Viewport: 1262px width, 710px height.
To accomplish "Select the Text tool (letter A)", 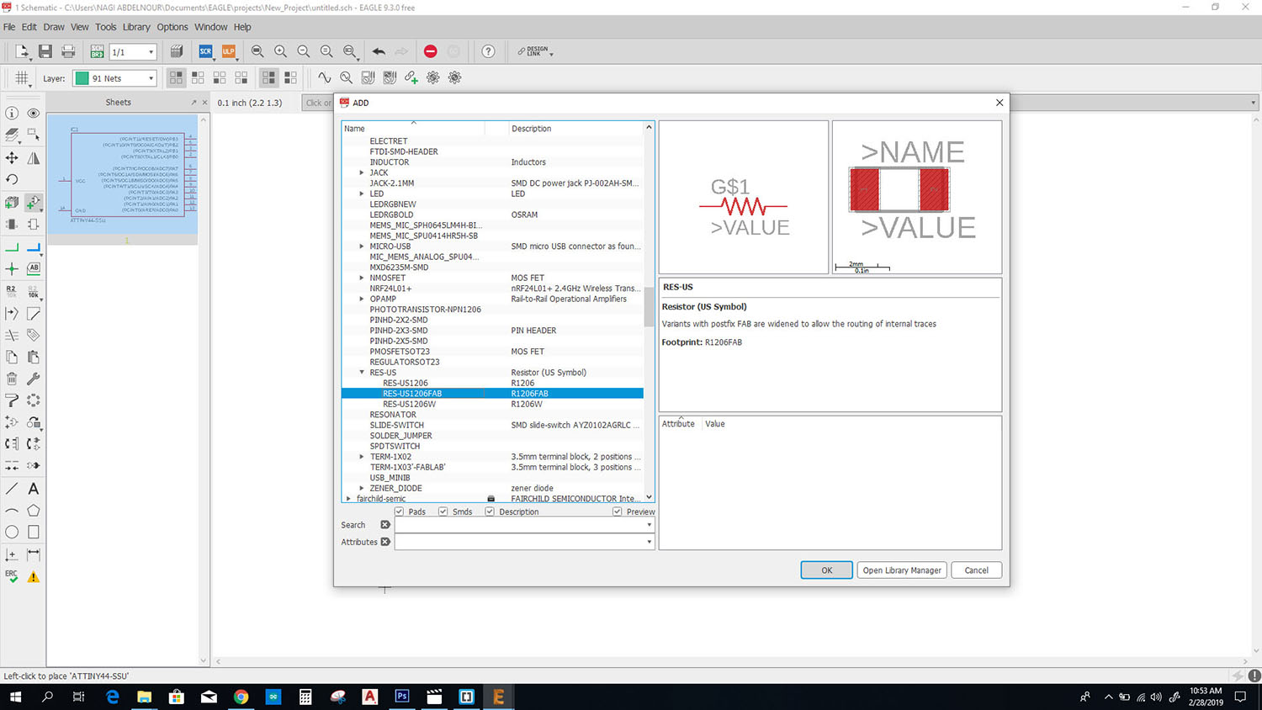I will coord(34,489).
